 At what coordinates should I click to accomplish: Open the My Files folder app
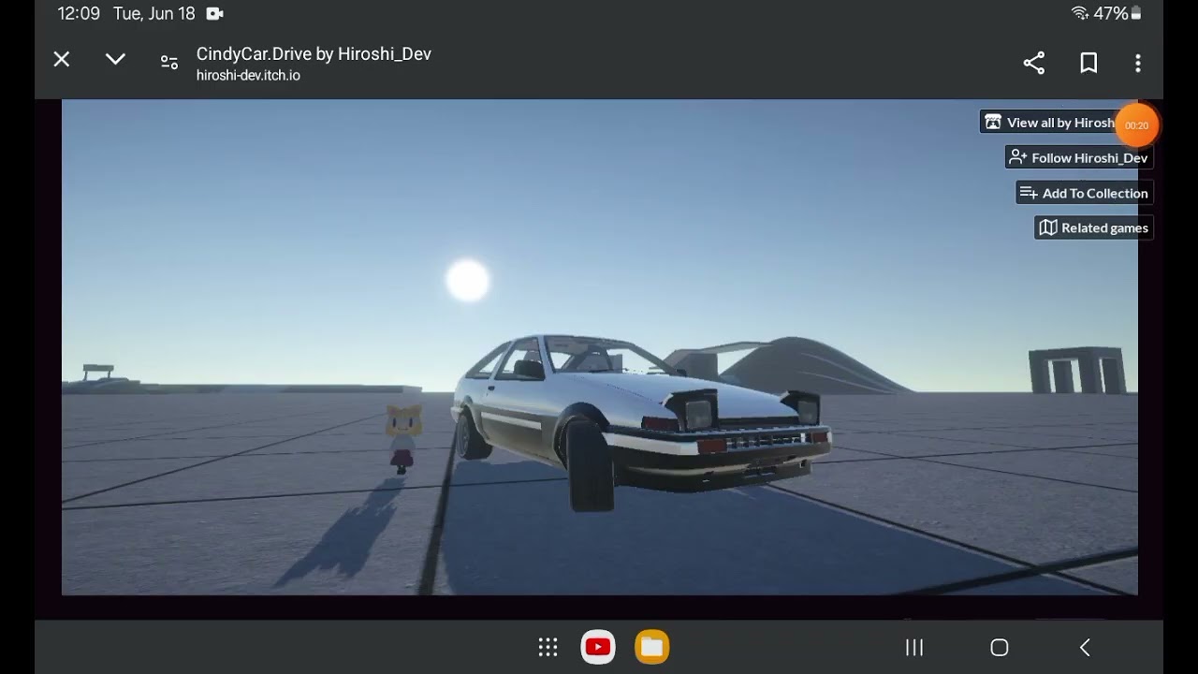(x=652, y=647)
